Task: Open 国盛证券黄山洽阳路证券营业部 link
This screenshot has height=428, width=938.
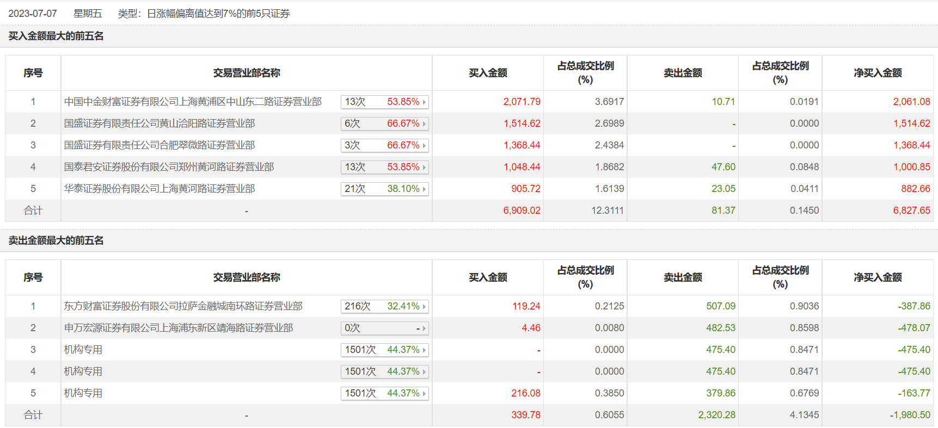Action: click(x=160, y=123)
